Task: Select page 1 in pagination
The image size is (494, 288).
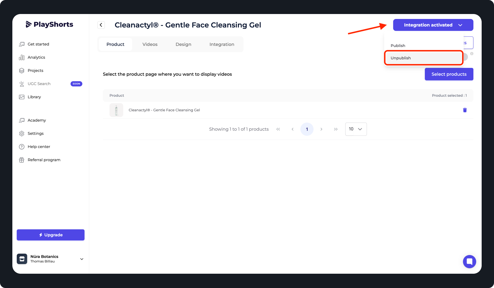Action: (307, 129)
